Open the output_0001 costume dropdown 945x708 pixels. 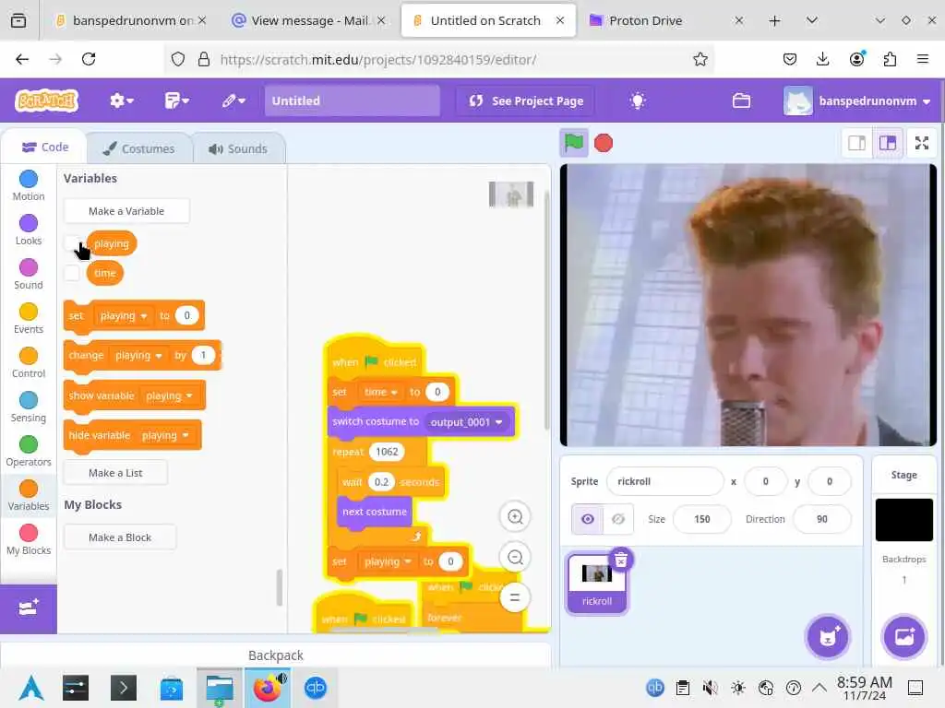[466, 422]
